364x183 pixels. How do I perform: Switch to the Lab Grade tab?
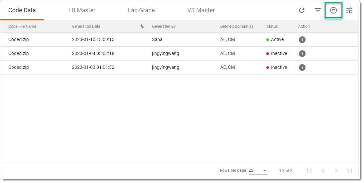click(141, 10)
